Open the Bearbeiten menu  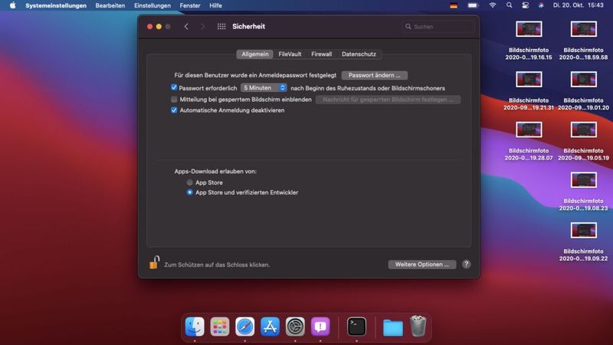(x=110, y=5)
